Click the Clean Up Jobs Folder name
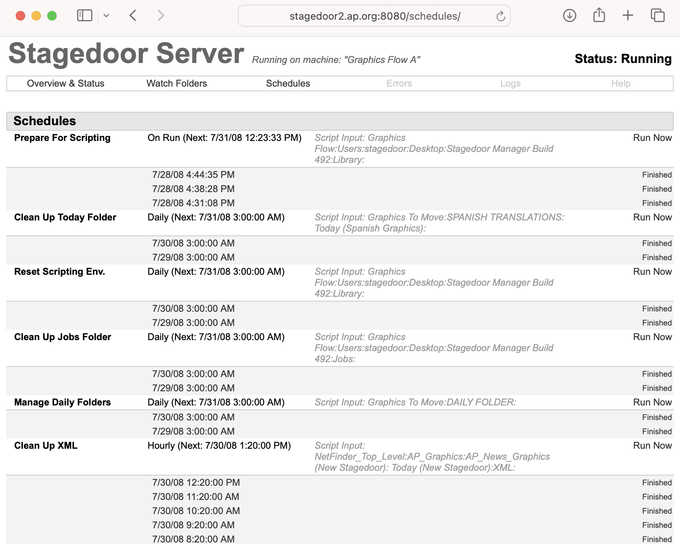The width and height of the screenshot is (680, 544). click(x=63, y=337)
